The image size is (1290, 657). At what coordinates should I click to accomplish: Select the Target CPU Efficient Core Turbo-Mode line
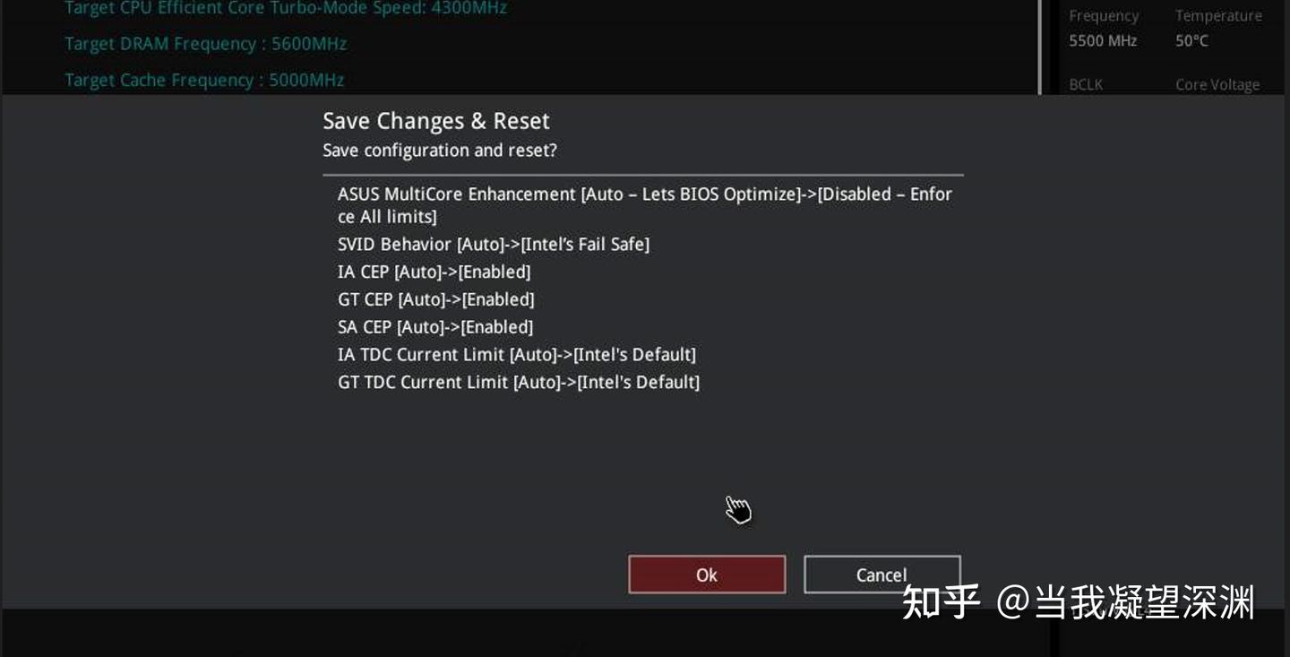point(283,8)
